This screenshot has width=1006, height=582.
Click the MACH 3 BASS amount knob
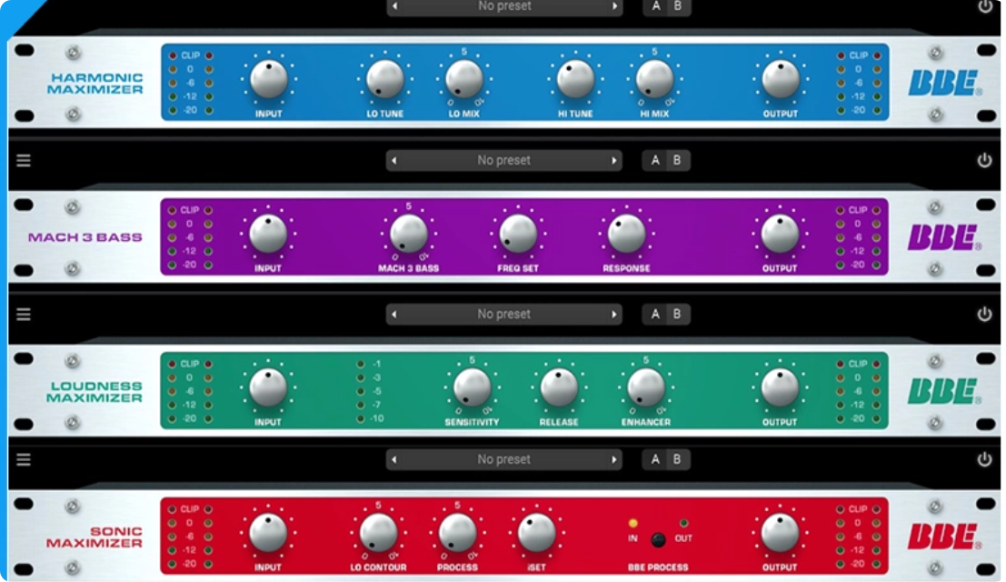409,234
